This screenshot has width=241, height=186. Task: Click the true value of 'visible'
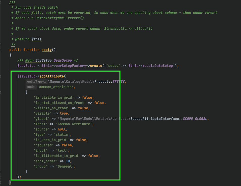(64, 114)
